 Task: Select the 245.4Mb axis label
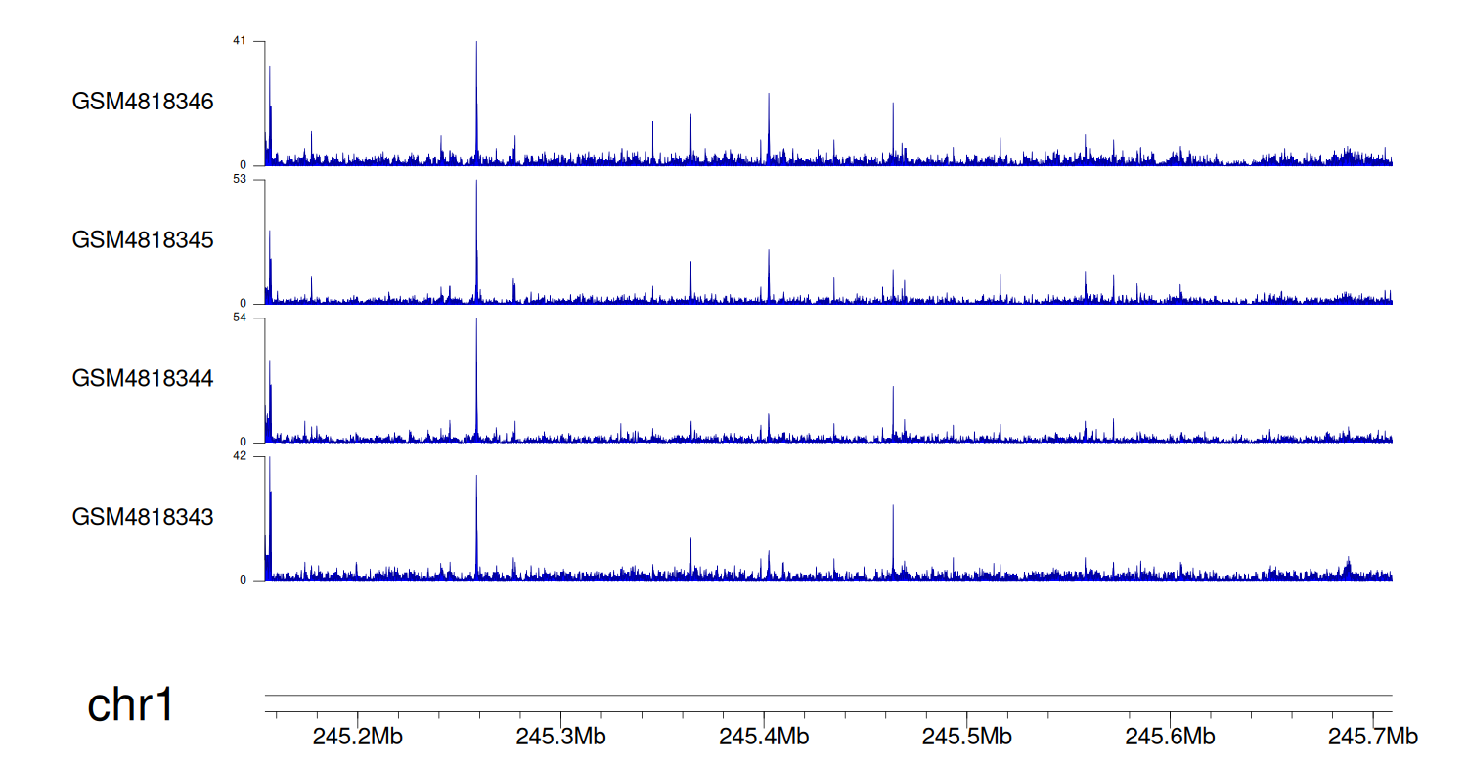point(764,736)
